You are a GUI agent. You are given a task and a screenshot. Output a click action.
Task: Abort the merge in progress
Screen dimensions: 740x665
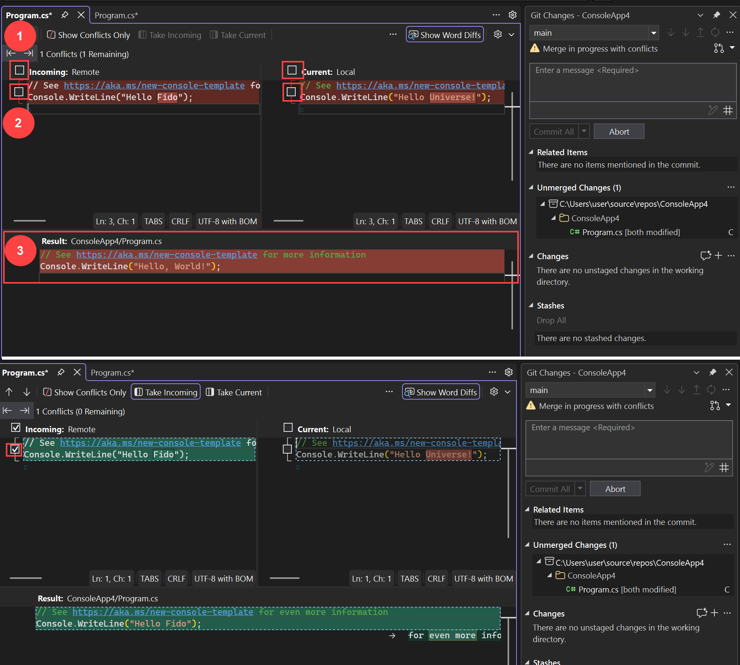(x=619, y=131)
